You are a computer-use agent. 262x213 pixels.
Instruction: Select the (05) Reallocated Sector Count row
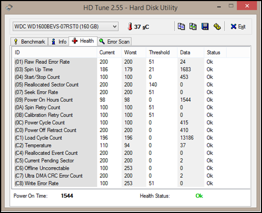coord(132,85)
